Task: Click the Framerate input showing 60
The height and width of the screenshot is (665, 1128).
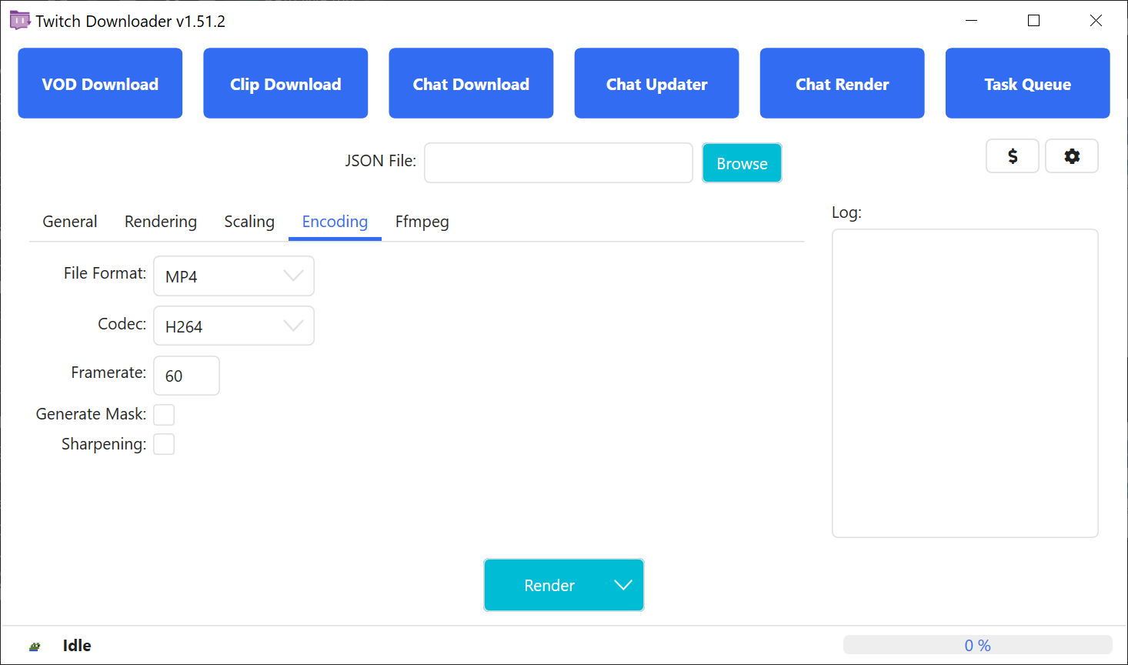Action: pyautogui.click(x=187, y=376)
